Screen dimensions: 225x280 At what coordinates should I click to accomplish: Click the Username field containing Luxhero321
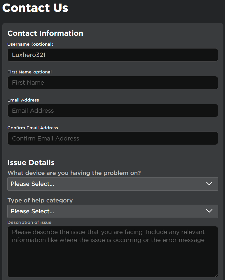click(112, 55)
